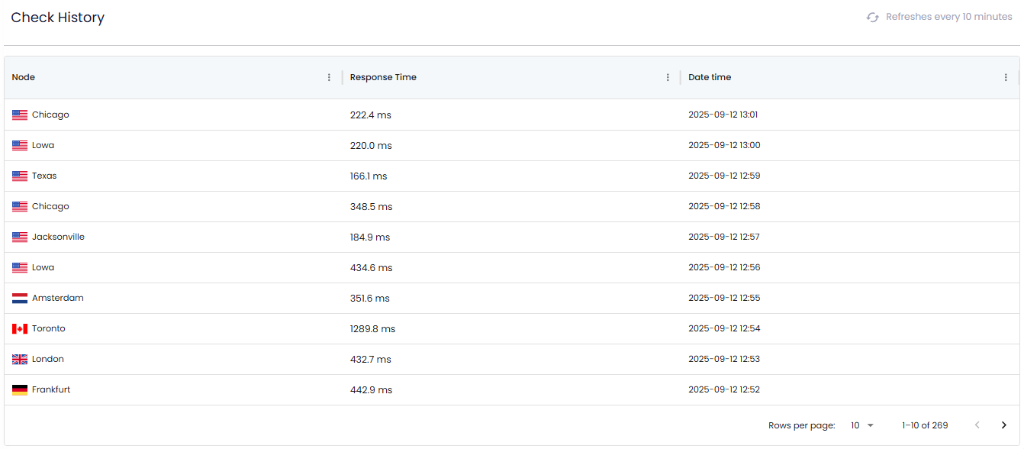Open the Node column options menu

click(330, 77)
